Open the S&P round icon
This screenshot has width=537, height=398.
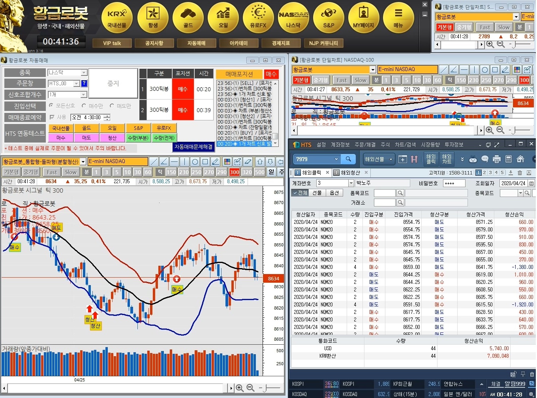(x=329, y=18)
